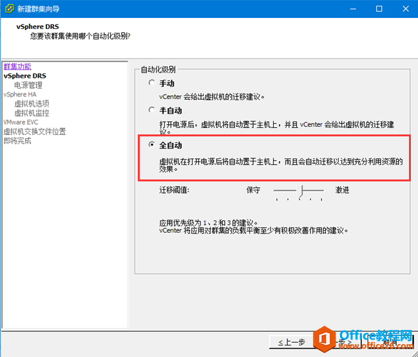Select 电源管理 step in sidebar

pos(28,85)
